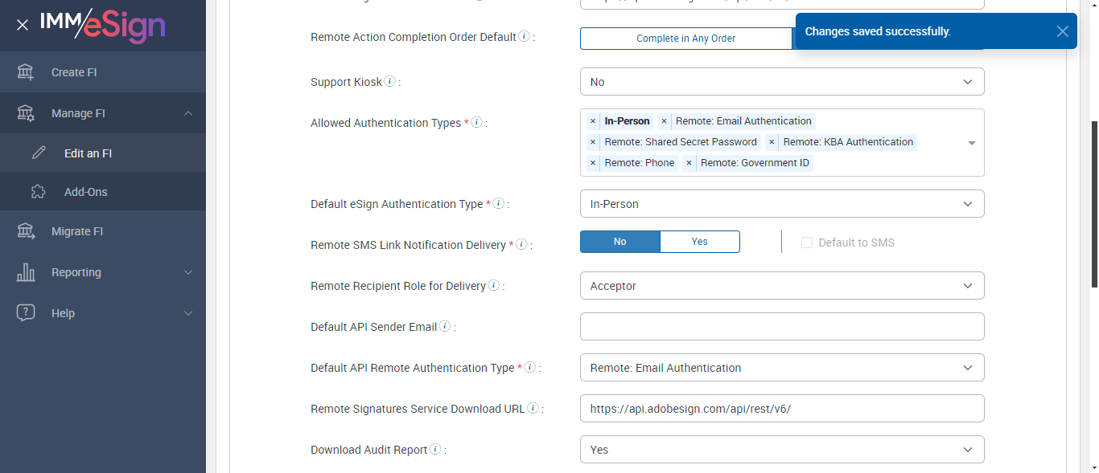The width and height of the screenshot is (1099, 473).
Task: Go to Create FI in sidebar
Action: pos(74,72)
